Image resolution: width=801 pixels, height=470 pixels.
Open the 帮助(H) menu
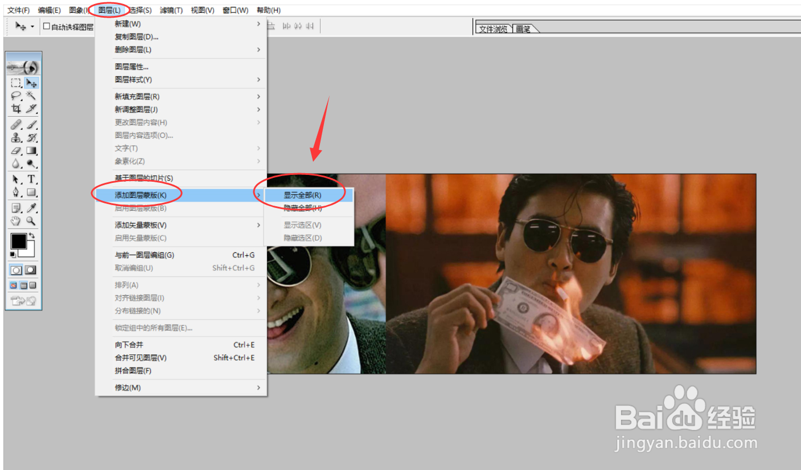tap(268, 10)
